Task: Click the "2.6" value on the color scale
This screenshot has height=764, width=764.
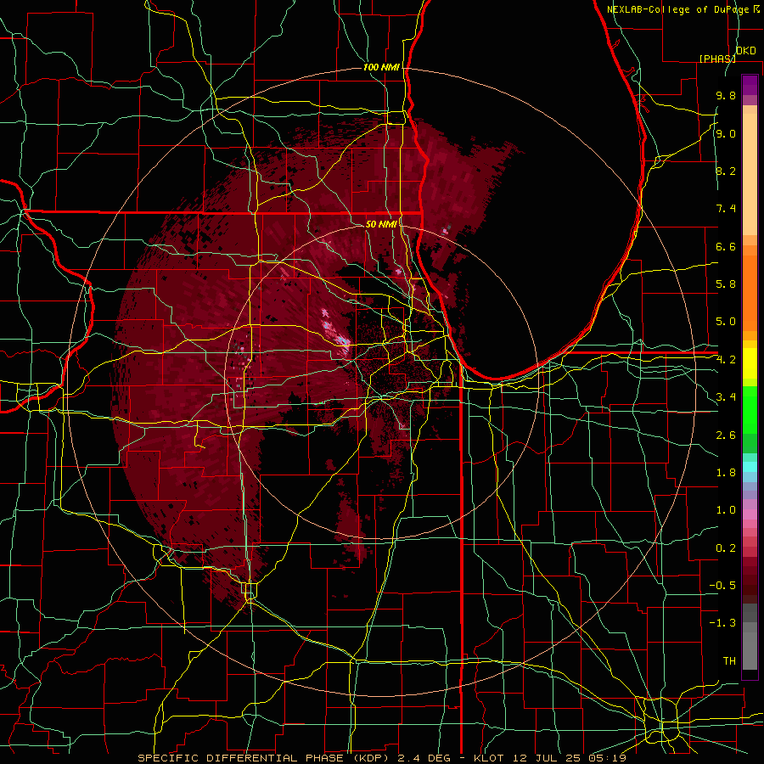Action: (x=726, y=435)
